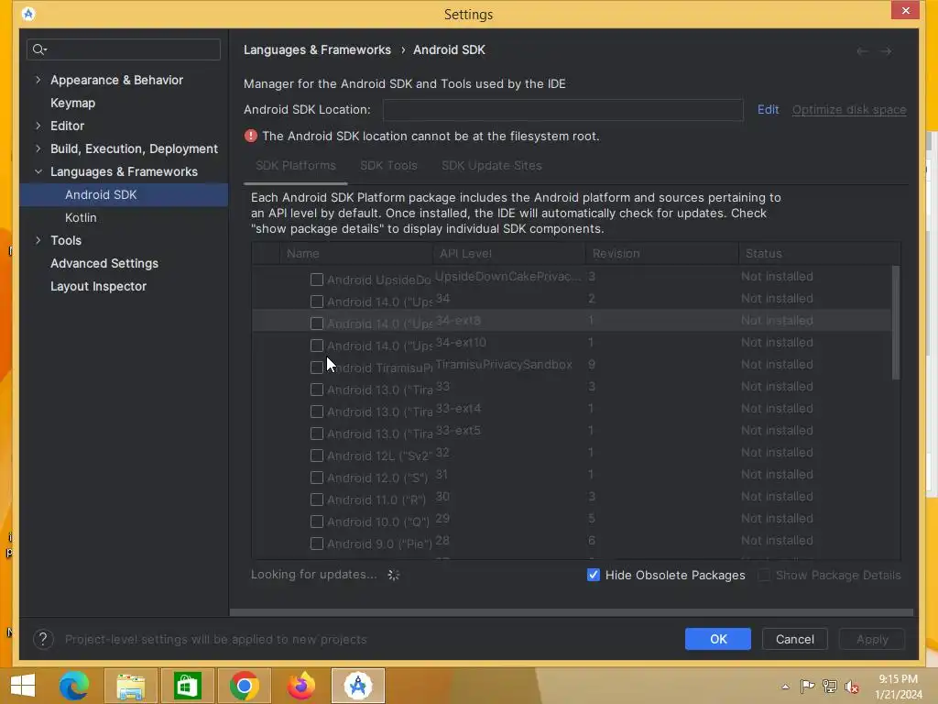The image size is (938, 704).
Task: Open Windows Start menu
Action: [x=23, y=686]
